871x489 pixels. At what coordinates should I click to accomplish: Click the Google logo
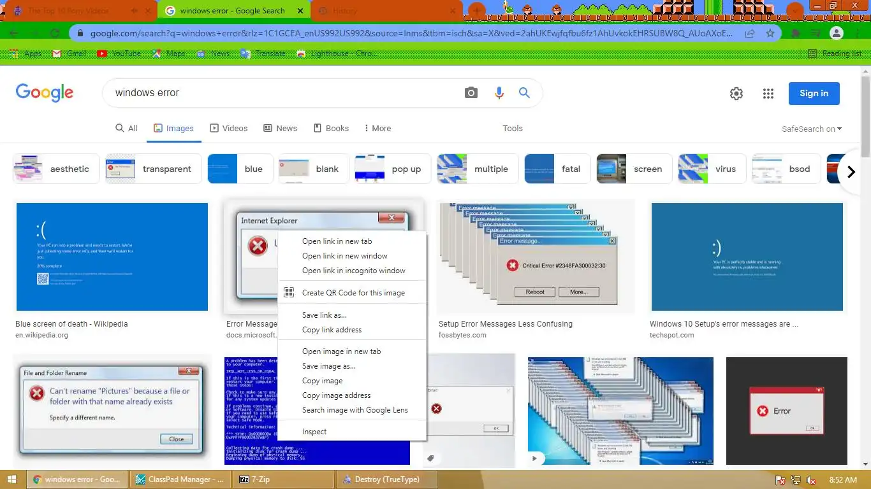pos(45,93)
